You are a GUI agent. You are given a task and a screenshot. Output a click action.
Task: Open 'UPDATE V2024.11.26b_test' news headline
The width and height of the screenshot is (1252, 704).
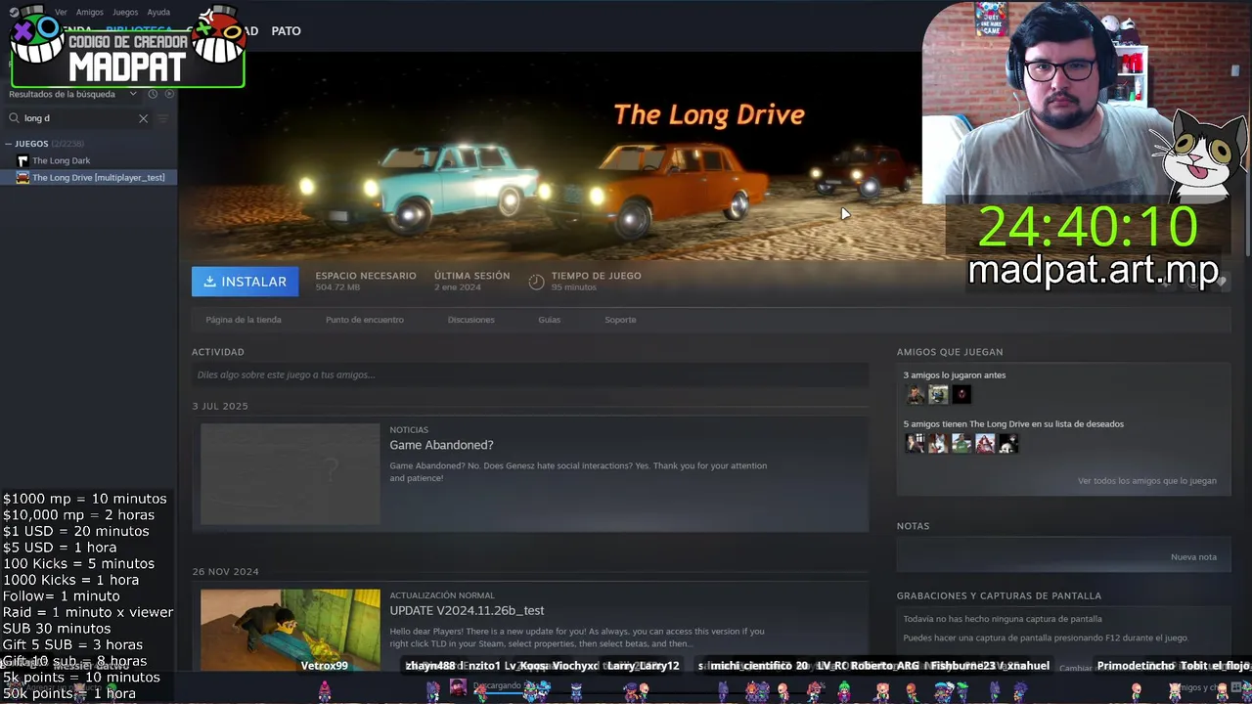(467, 610)
